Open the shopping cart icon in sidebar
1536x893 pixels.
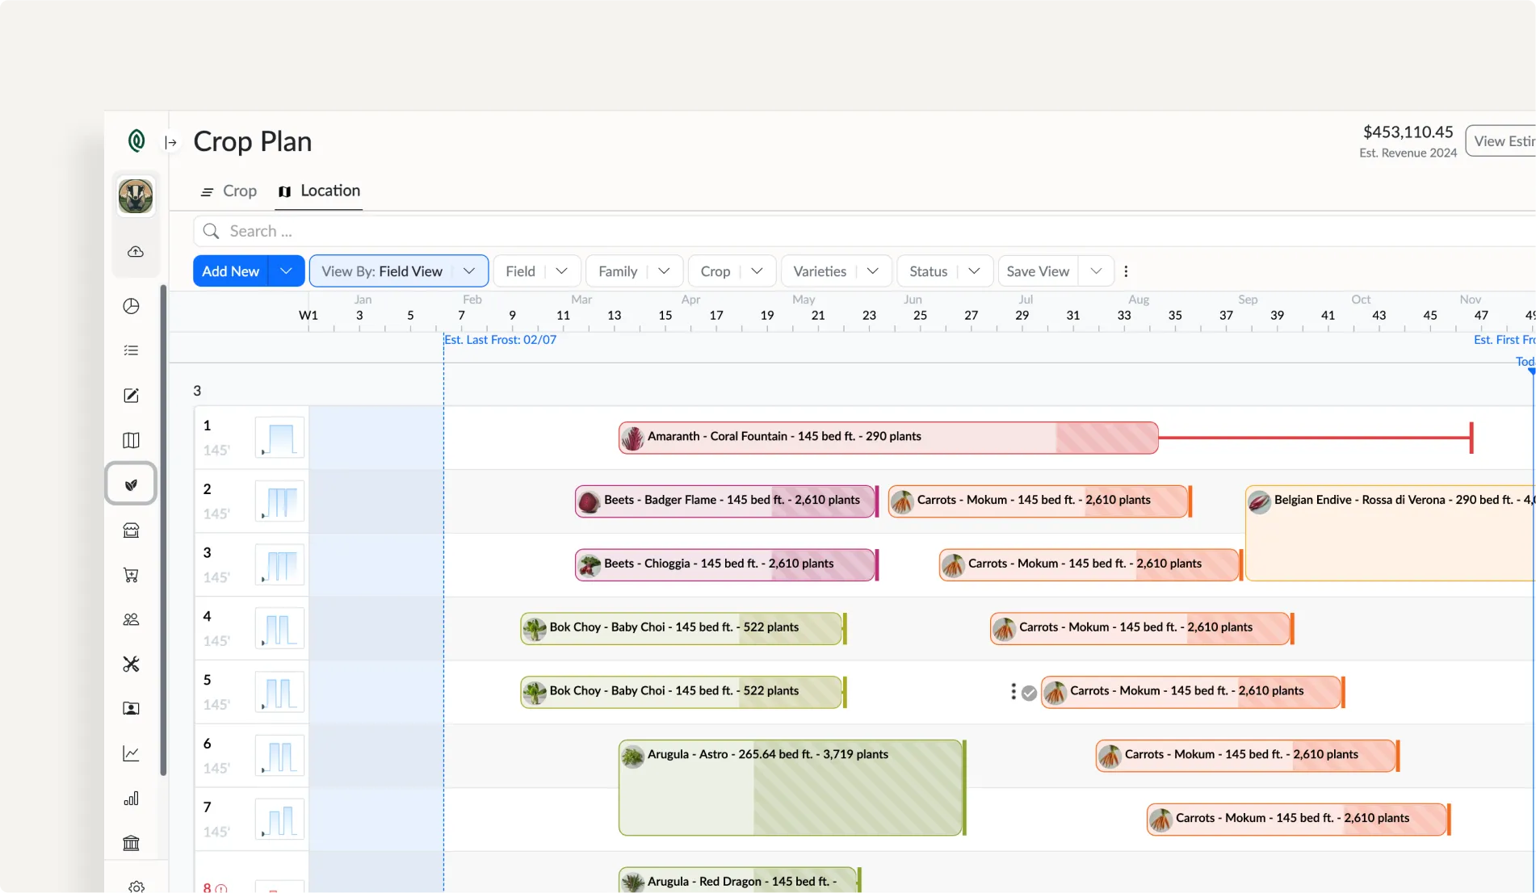point(130,575)
